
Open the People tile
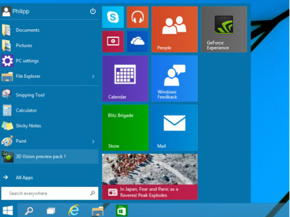[x=174, y=29]
